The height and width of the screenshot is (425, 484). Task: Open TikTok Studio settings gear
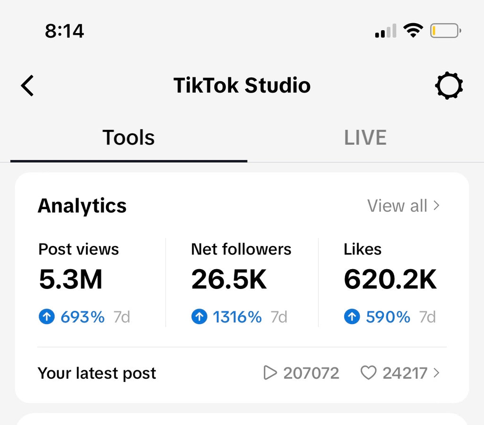[449, 85]
